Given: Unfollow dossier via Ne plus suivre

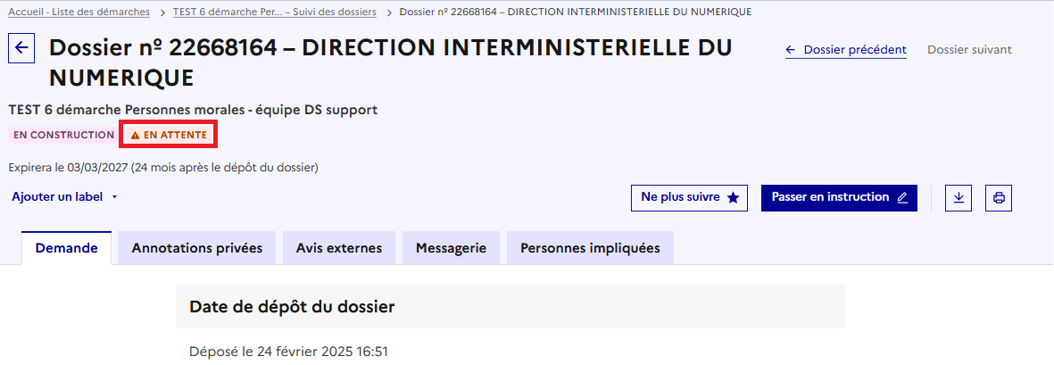Looking at the screenshot, I should point(689,197).
